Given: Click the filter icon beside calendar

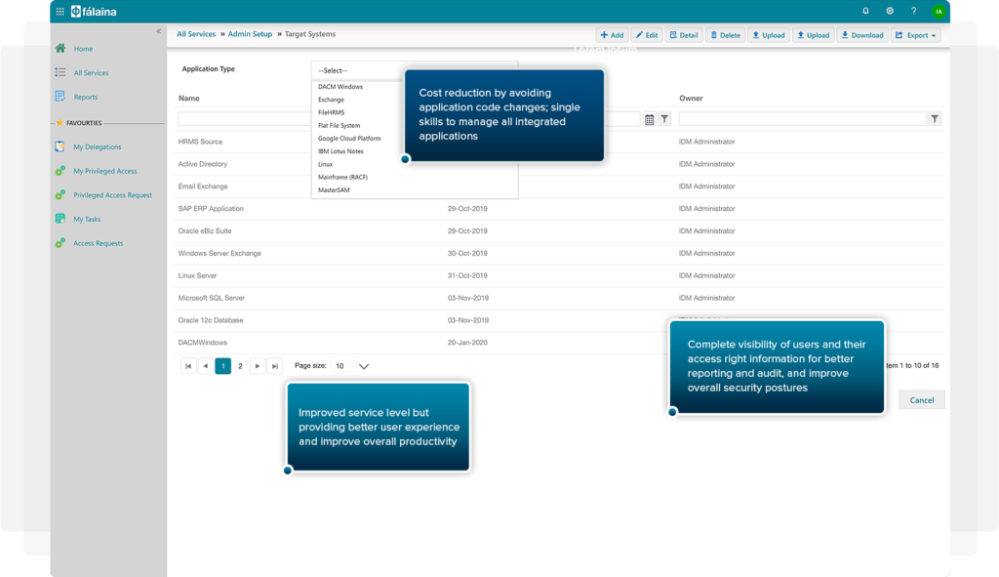Looking at the screenshot, I should [x=664, y=119].
